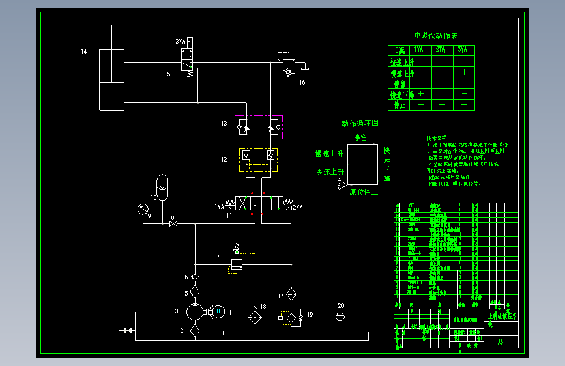Screen dimensions: 565x366
Task: Click the 技术要求 heading
Action: pyautogui.click(x=437, y=138)
